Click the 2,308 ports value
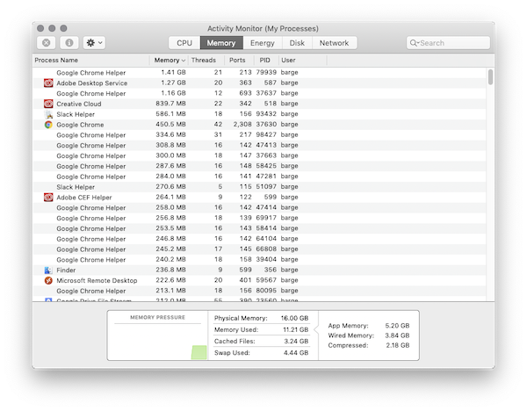Screen dimensions: 527x411 coord(242,125)
